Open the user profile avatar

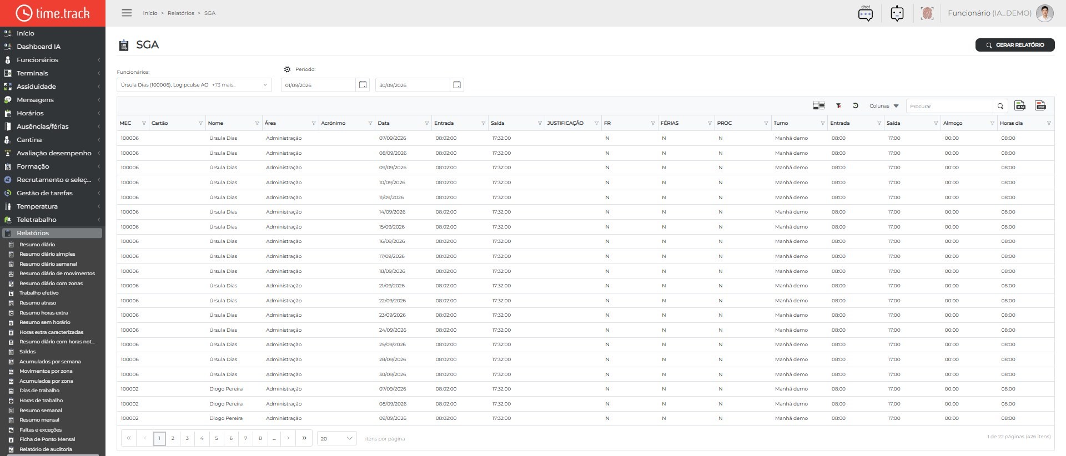coord(1044,13)
